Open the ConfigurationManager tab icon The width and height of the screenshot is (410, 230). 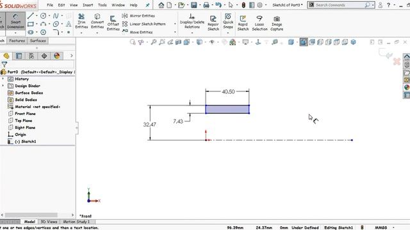31,56
